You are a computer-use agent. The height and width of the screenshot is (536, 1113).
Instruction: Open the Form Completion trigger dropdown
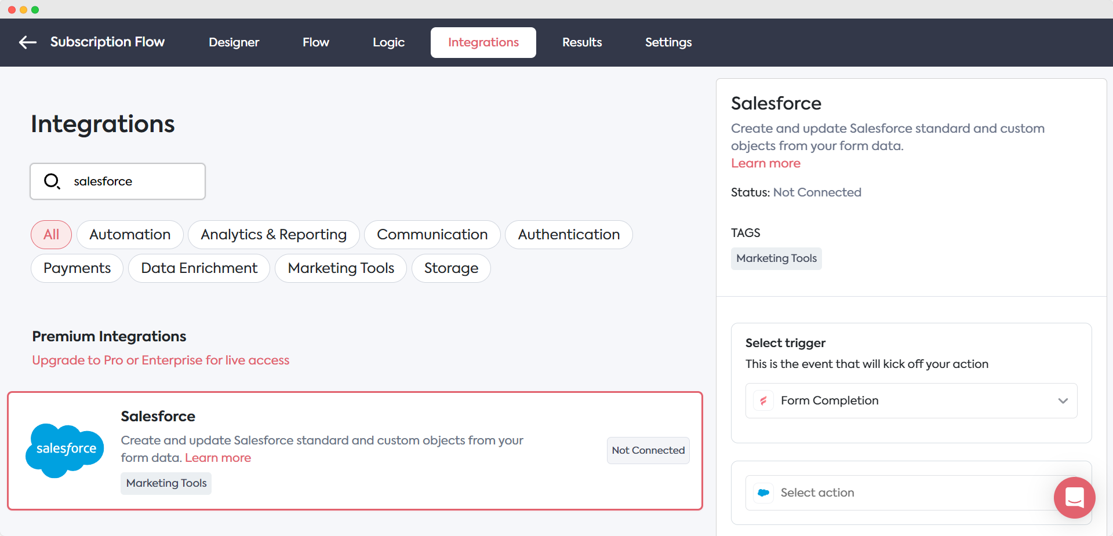(x=911, y=400)
